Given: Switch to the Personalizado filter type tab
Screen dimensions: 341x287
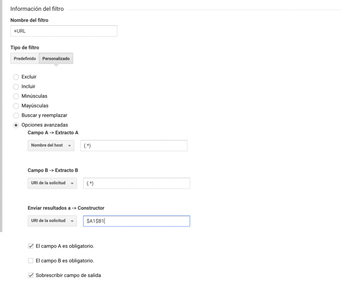Looking at the screenshot, I should point(56,59).
